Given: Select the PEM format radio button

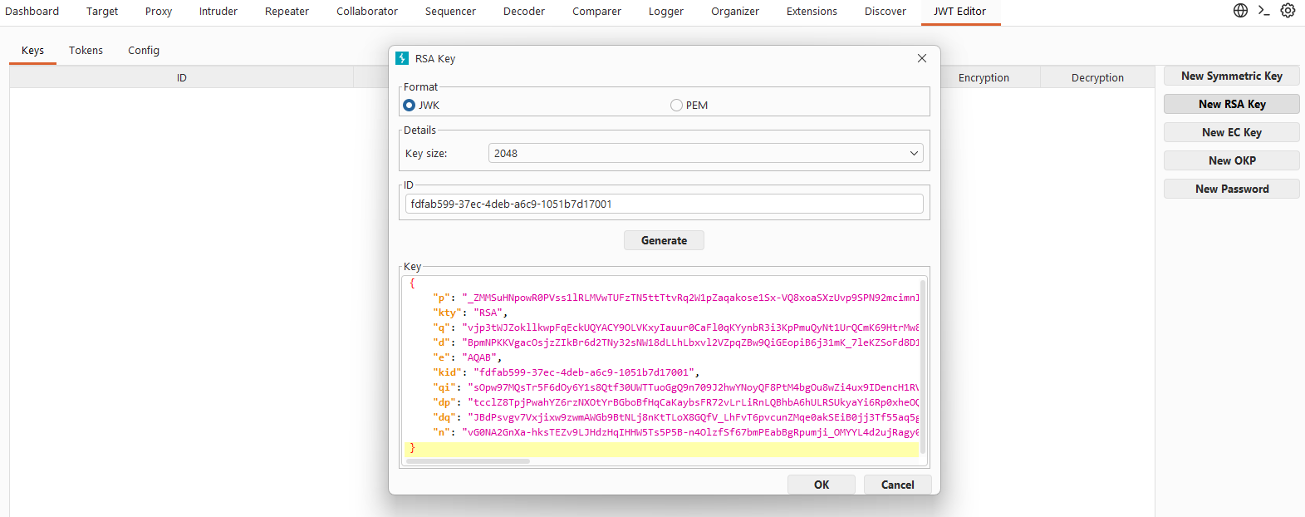Looking at the screenshot, I should 676,106.
